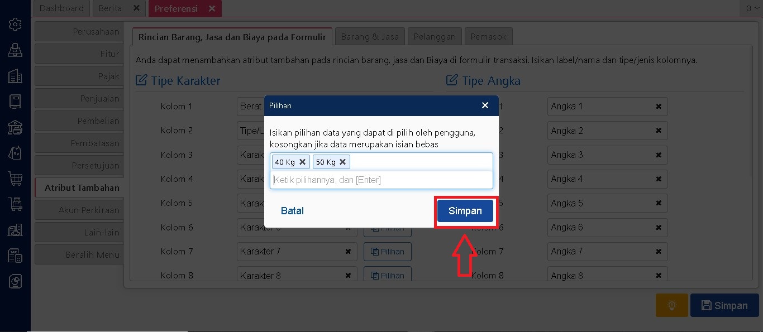Open the cash register sidebar module
The width and height of the screenshot is (763, 332).
[x=15, y=50]
